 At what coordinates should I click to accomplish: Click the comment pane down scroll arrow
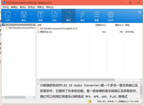(x=141, y=97)
